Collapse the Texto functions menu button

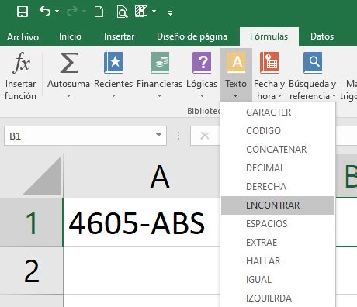[x=236, y=75]
